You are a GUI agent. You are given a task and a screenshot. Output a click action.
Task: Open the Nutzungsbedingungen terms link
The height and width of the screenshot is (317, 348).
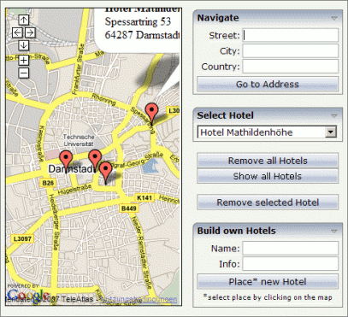tap(139, 299)
